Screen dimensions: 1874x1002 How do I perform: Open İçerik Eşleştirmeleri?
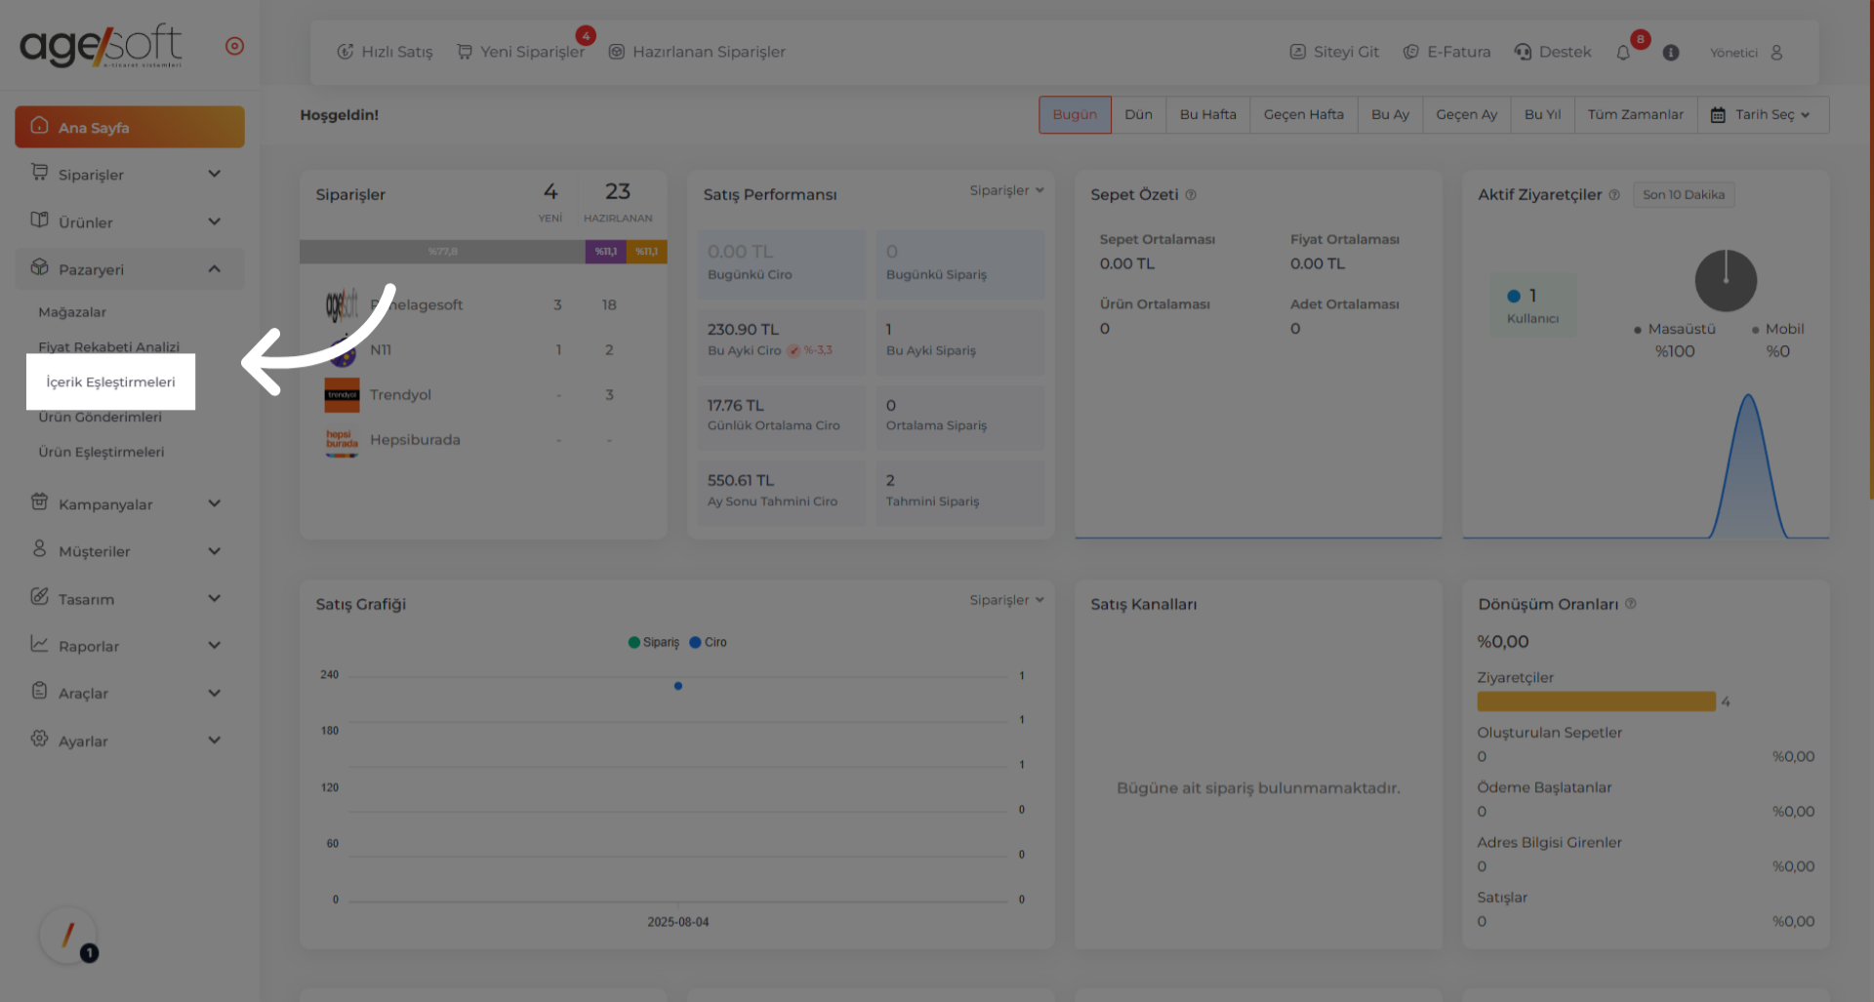coord(111,381)
